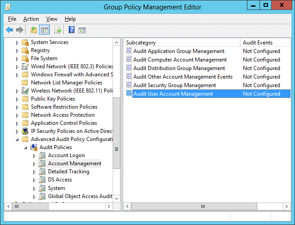Click the Up One Level folder icon
Viewport: 295px width, 225px height.
coord(34,30)
